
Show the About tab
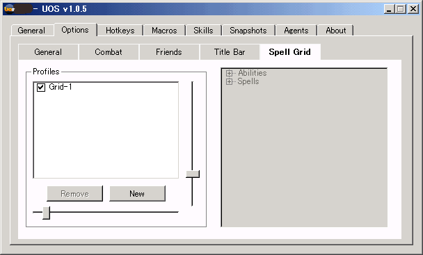click(x=336, y=31)
